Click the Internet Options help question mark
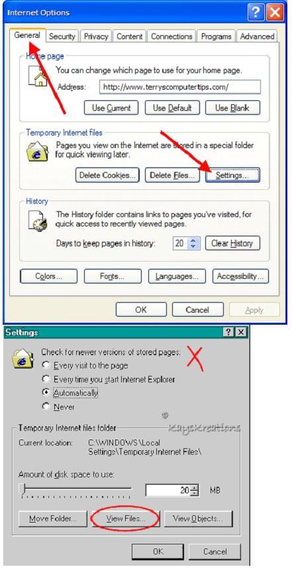 (x=256, y=13)
